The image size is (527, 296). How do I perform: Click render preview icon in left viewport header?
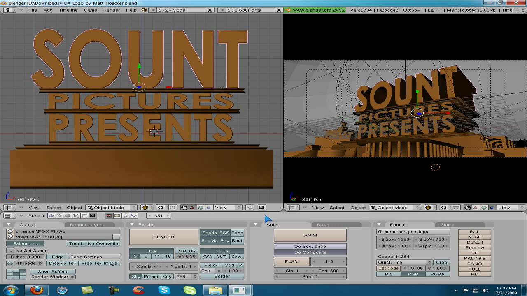point(262,208)
